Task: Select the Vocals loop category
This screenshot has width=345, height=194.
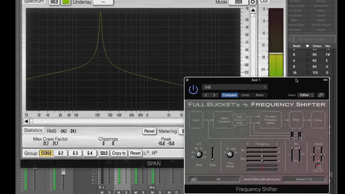Action: (321, 15)
